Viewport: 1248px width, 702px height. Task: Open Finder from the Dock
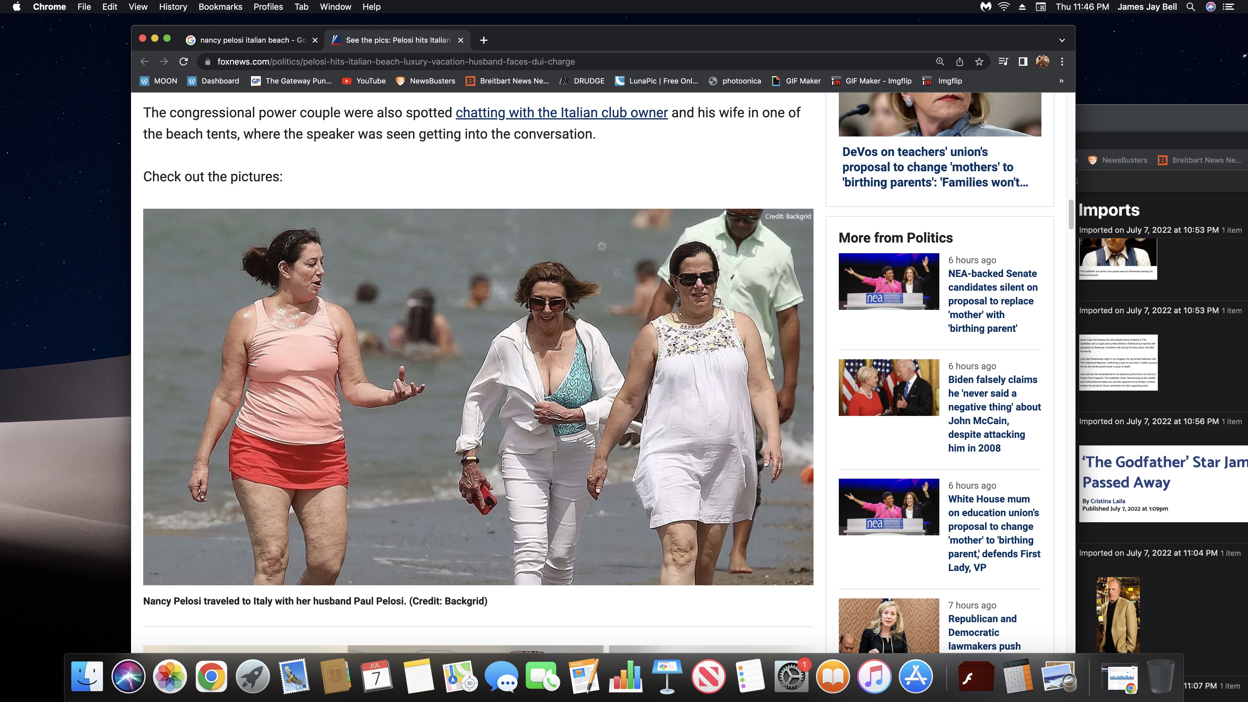(87, 676)
